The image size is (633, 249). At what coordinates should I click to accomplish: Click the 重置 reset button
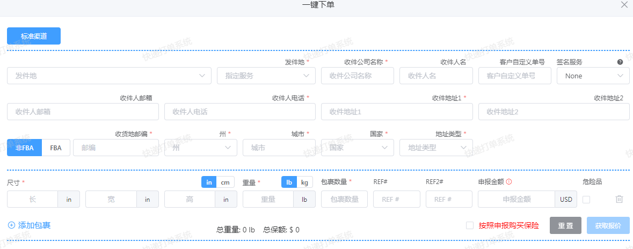click(x=565, y=225)
